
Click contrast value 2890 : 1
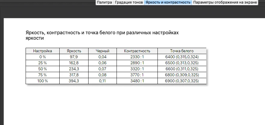coord(137,63)
